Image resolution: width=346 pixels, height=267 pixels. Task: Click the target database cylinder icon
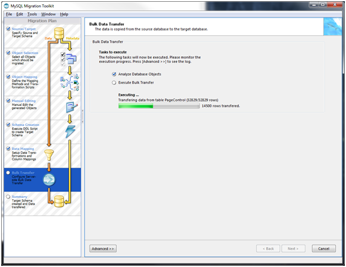(59, 202)
